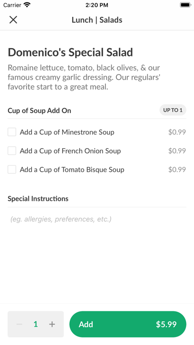194x345 pixels.
Task: Tap the Domenico's Special Salad title
Action: click(70, 53)
